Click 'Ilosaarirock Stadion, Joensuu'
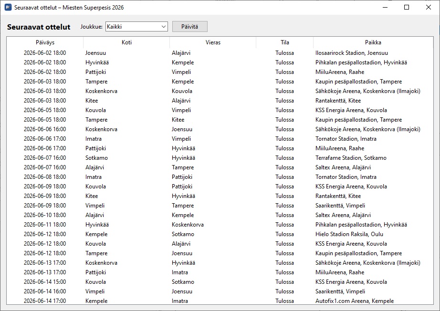This screenshot has height=311, width=440. (352, 53)
